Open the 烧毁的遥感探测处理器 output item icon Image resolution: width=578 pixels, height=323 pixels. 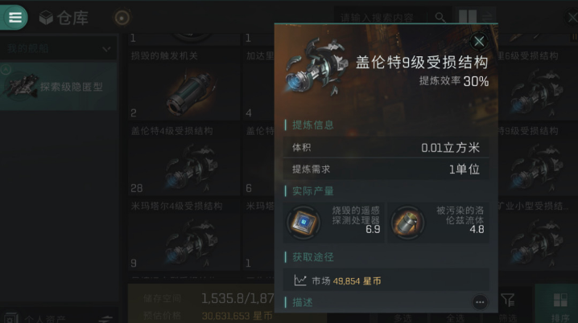[303, 223]
